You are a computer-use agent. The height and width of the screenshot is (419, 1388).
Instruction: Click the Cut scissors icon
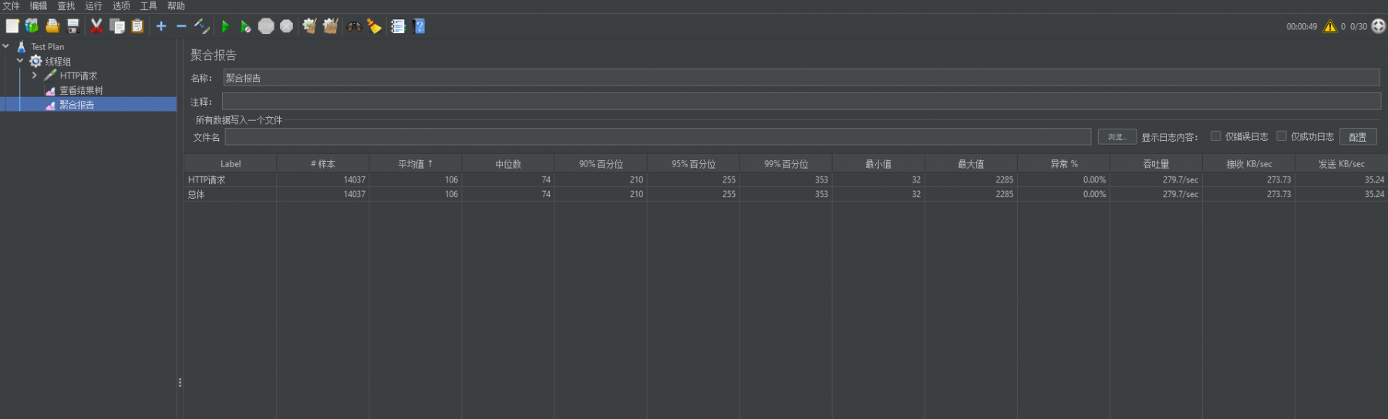click(x=96, y=26)
